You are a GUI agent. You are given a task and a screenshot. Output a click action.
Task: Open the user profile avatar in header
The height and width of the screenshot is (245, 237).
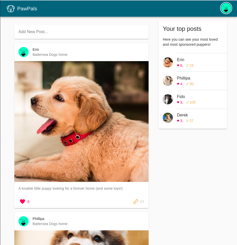tap(226, 8)
